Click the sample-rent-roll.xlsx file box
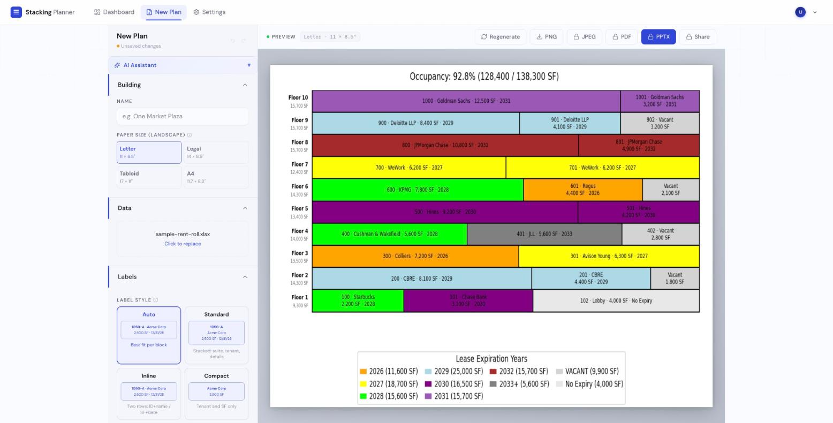The image size is (833, 423). pos(183,239)
